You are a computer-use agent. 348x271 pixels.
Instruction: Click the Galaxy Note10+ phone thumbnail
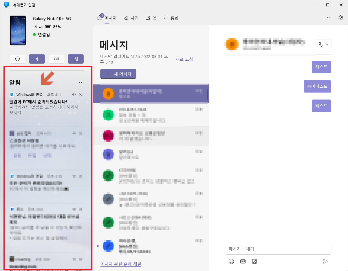pos(18,30)
